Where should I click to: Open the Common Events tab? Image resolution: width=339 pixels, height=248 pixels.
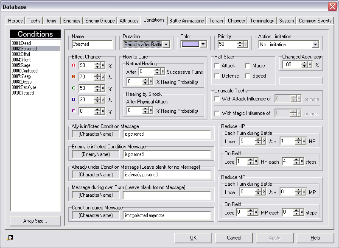point(315,20)
